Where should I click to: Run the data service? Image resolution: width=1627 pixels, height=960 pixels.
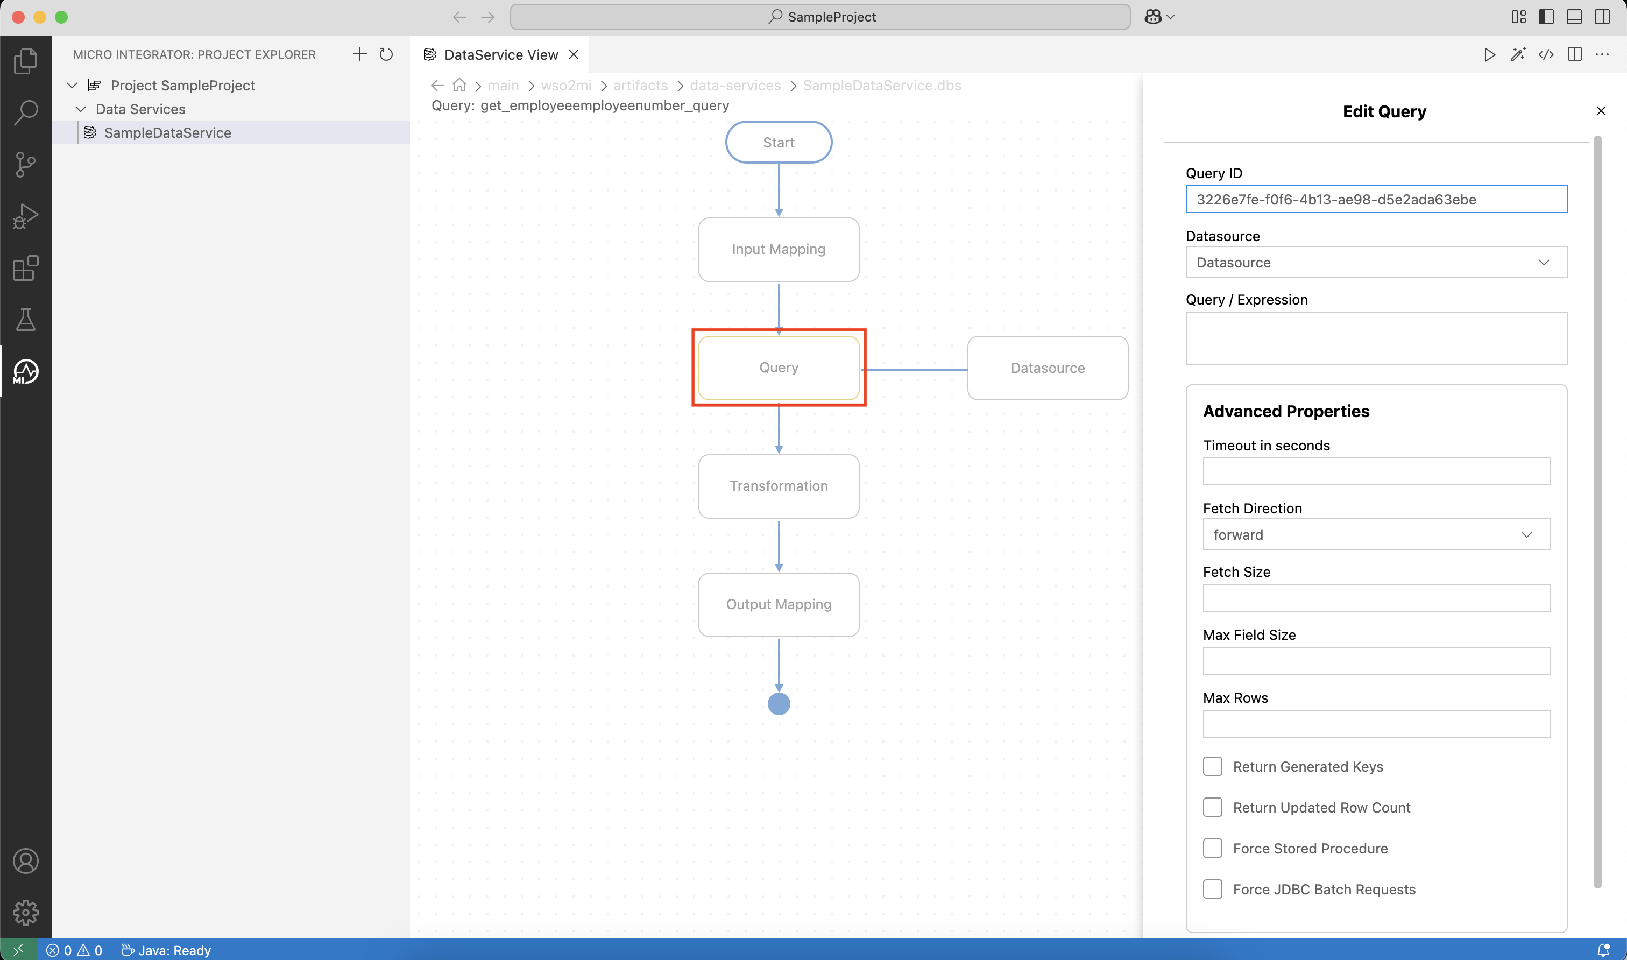click(1489, 54)
